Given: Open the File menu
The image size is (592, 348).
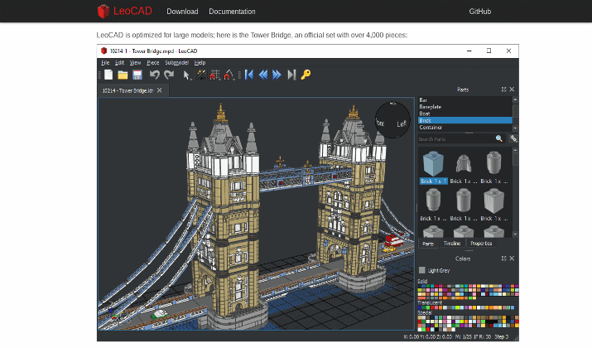Looking at the screenshot, I should [105, 63].
